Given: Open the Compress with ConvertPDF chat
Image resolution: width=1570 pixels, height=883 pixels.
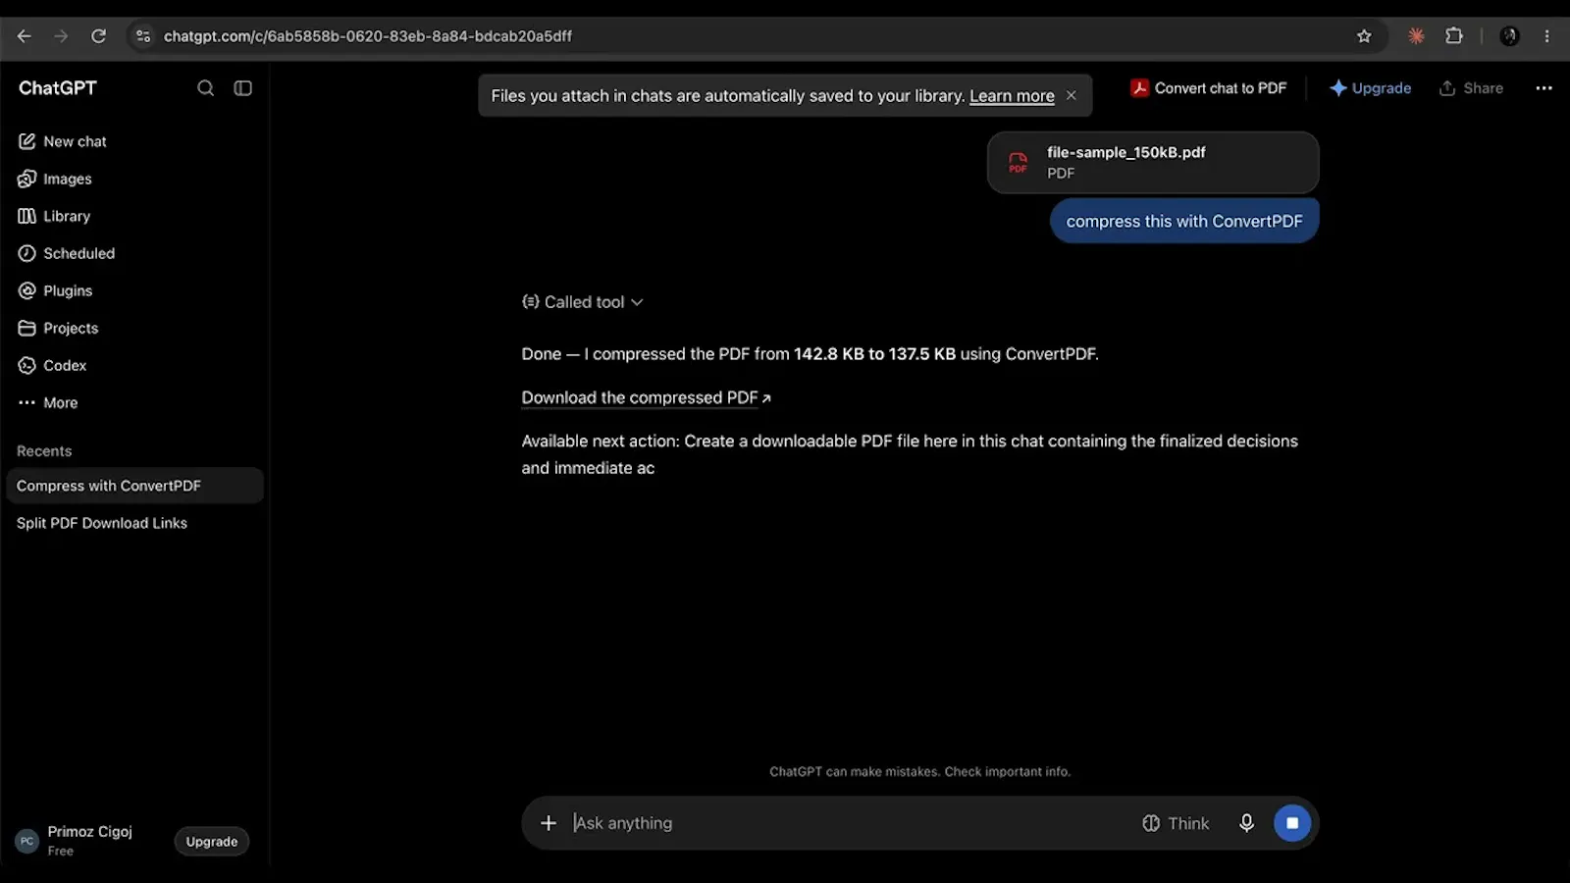Looking at the screenshot, I should 134,486.
